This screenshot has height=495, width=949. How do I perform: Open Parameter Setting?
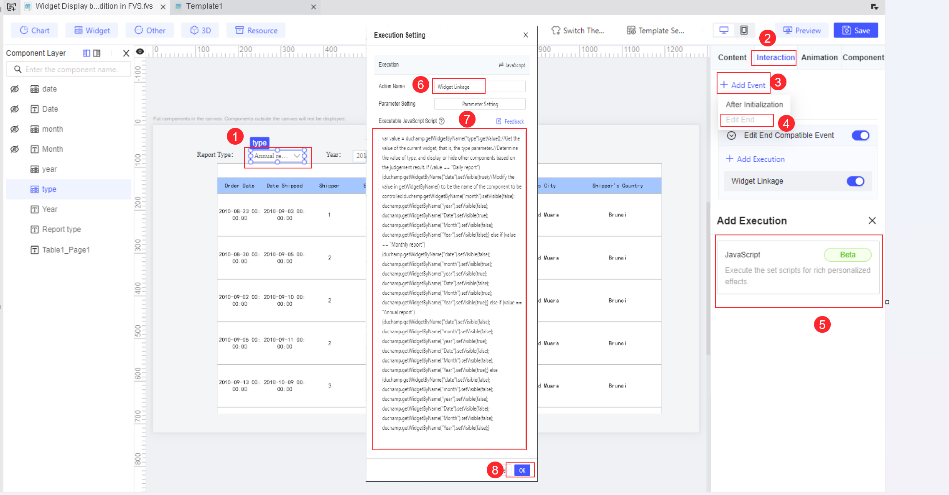[480, 104]
